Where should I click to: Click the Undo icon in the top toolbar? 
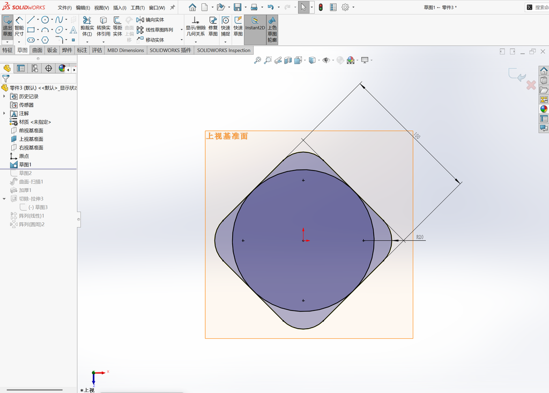point(270,7)
